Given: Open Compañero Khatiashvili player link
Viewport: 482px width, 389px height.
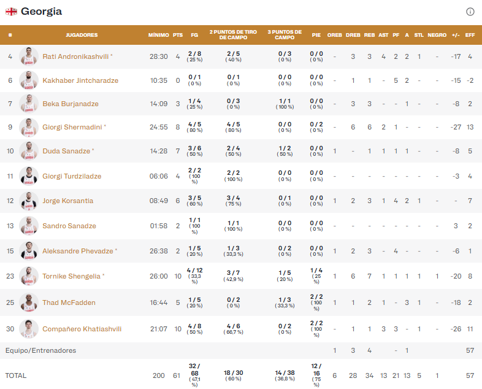Looking at the screenshot, I should (x=82, y=329).
